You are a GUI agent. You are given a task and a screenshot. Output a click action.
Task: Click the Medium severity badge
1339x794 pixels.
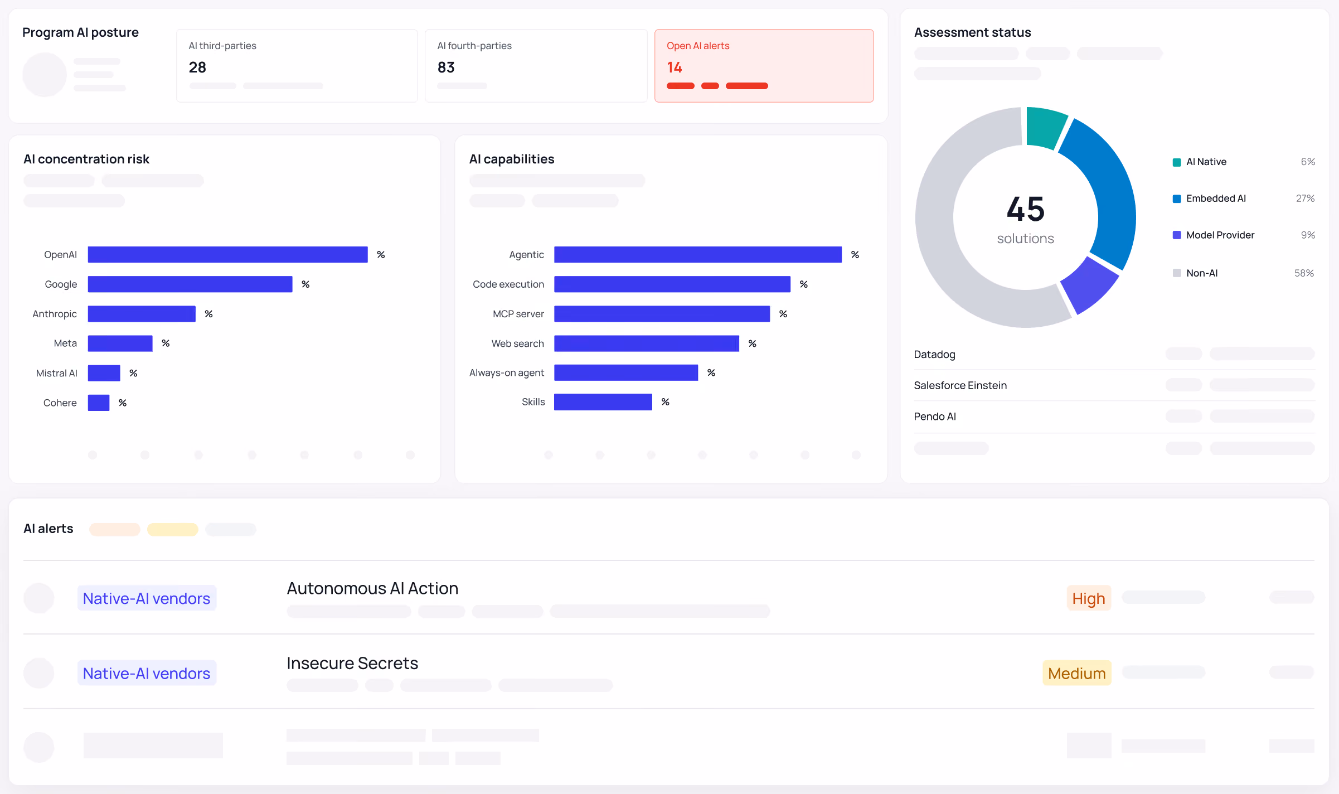point(1077,673)
